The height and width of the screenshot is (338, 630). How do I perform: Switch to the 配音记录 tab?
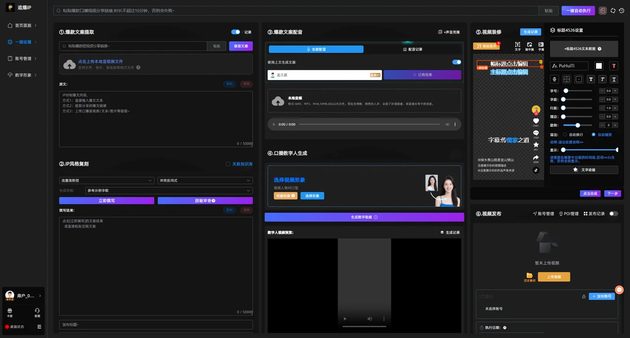tap(412, 49)
